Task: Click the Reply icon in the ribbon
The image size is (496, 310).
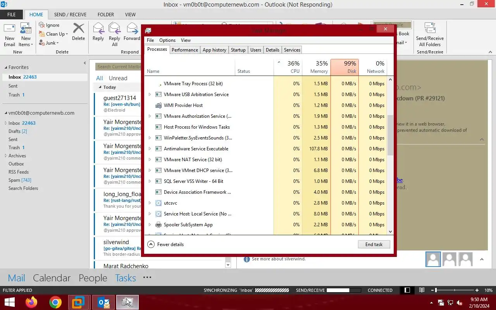Action: click(x=98, y=28)
